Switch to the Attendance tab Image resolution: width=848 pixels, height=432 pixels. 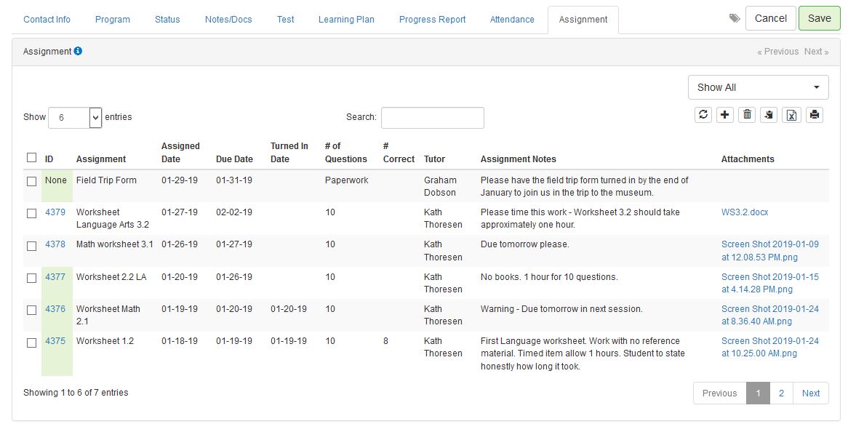(x=511, y=20)
